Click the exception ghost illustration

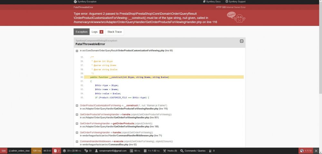(239, 18)
